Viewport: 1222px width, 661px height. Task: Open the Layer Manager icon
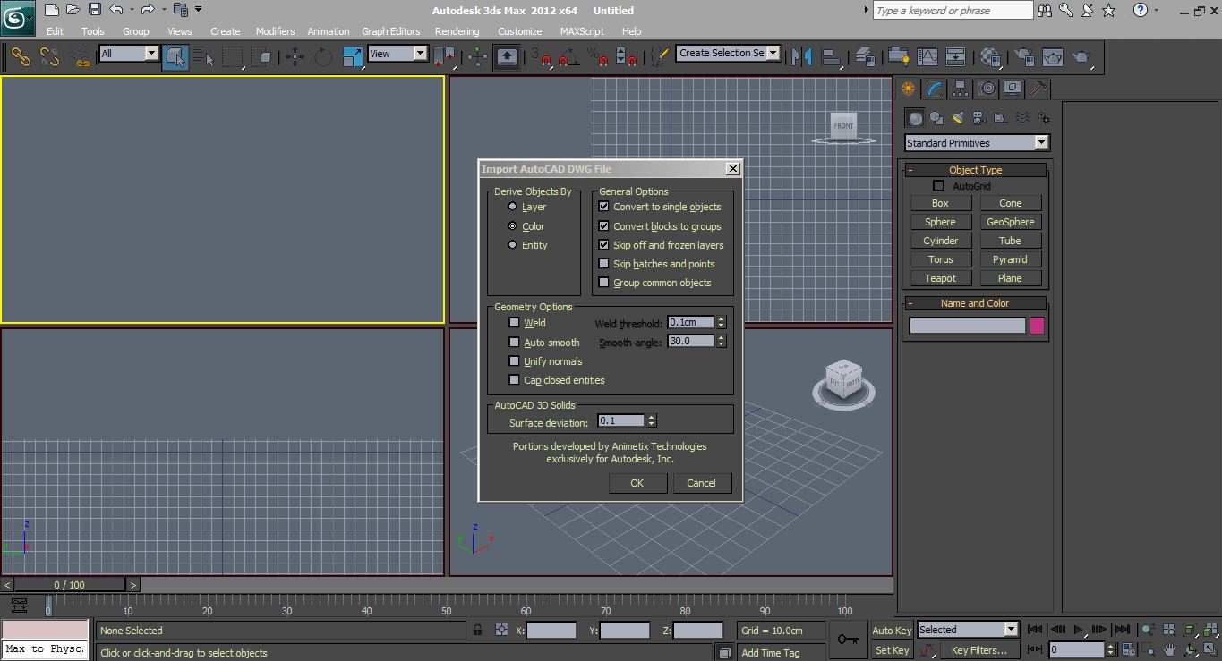866,57
